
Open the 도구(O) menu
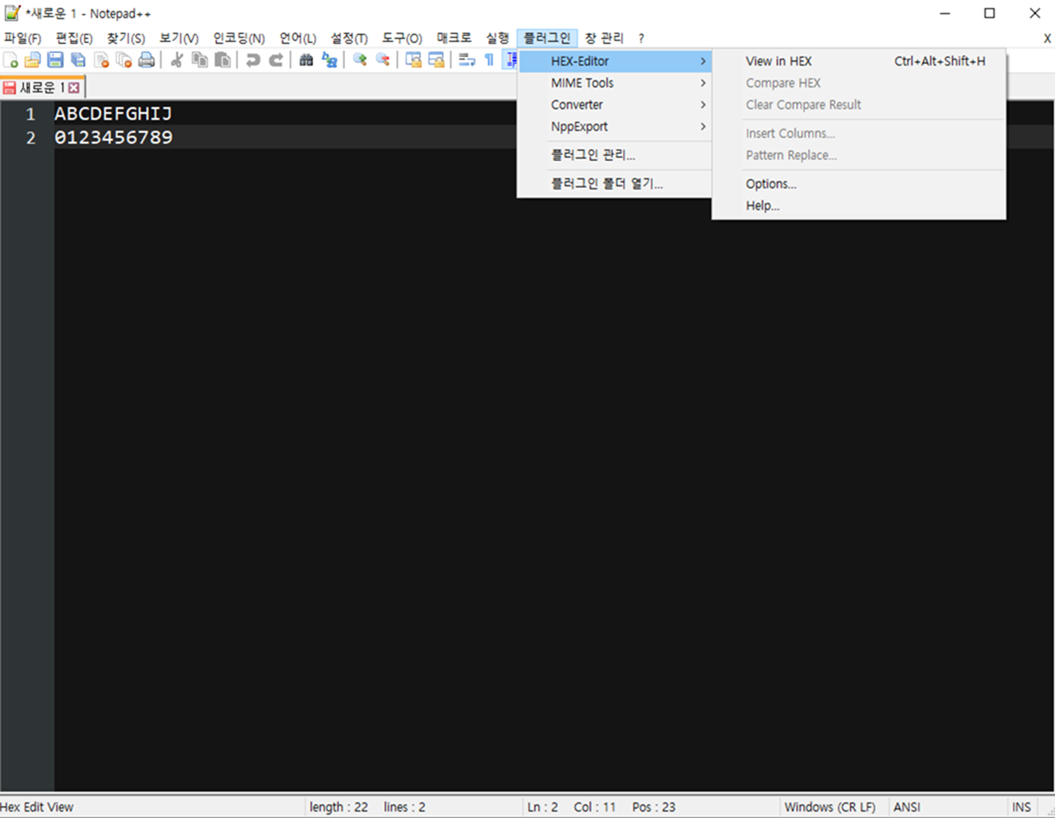click(402, 38)
